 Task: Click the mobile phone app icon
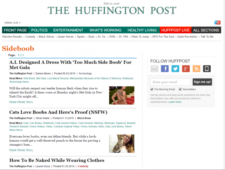207,69
